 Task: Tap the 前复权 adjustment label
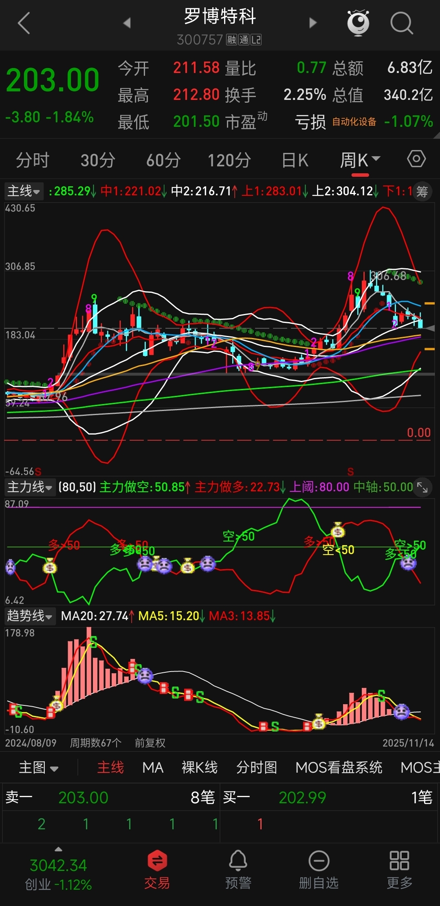coord(150,743)
